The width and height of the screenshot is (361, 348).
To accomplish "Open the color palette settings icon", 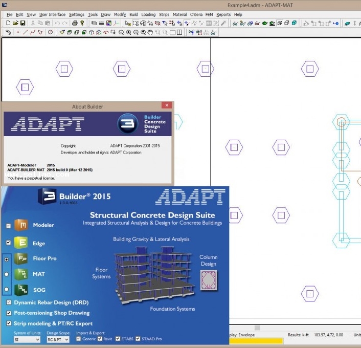I will point(109,23).
